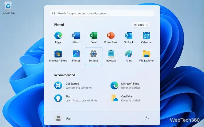This screenshot has width=204, height=127.
Task: Click "Welcome to Windows" subtitle text
Action: [79, 88]
